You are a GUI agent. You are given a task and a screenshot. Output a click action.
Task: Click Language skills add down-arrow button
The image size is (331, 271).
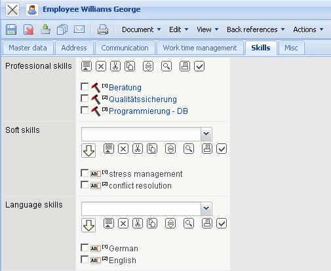coord(88,225)
